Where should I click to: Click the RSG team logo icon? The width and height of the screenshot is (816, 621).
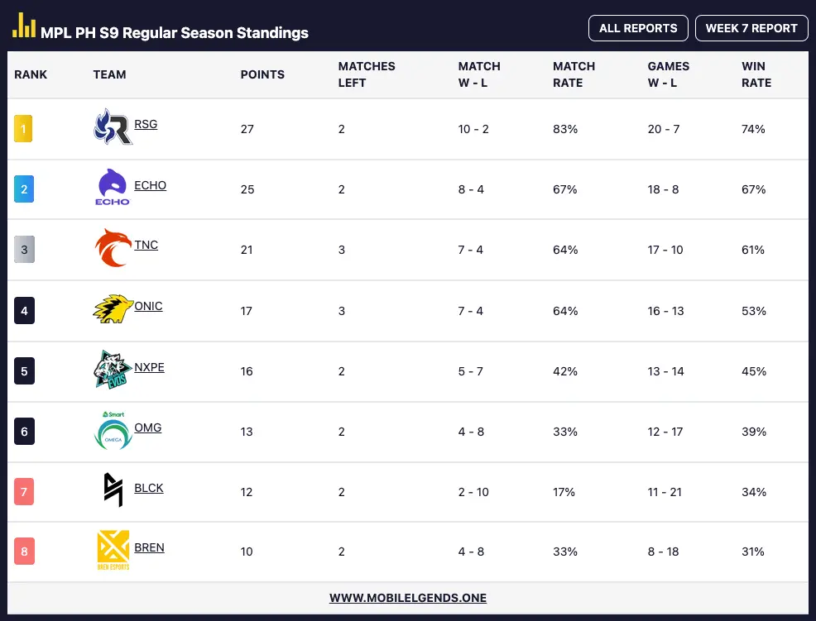pos(113,127)
